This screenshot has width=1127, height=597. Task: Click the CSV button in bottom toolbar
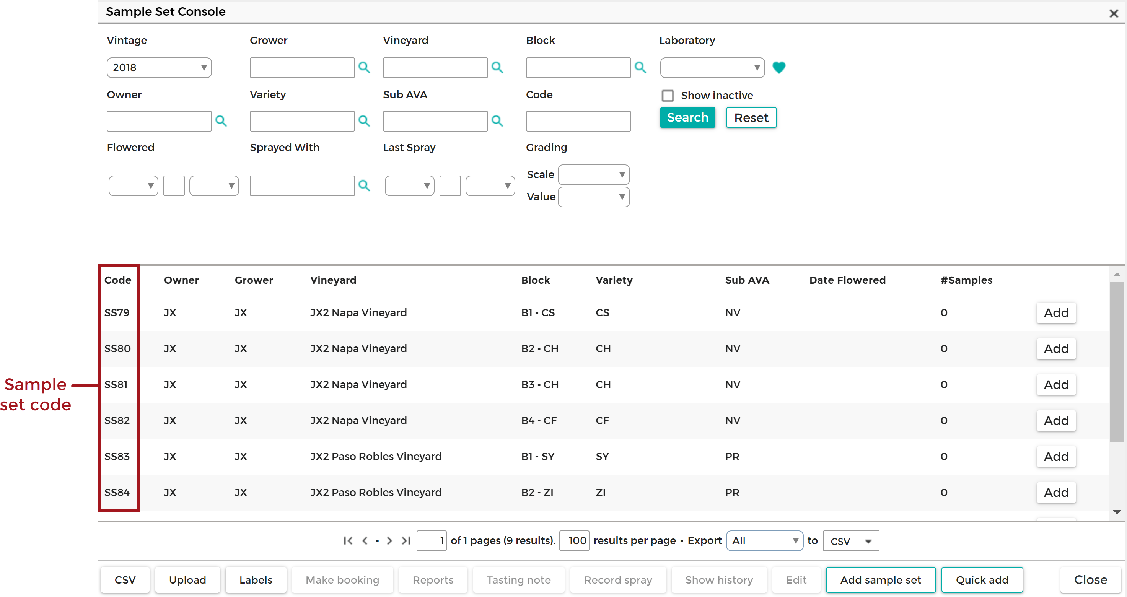(x=125, y=580)
